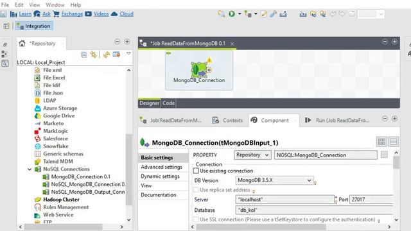Select Advanced settings section
This screenshot has height=231, width=411.
(x=161, y=167)
